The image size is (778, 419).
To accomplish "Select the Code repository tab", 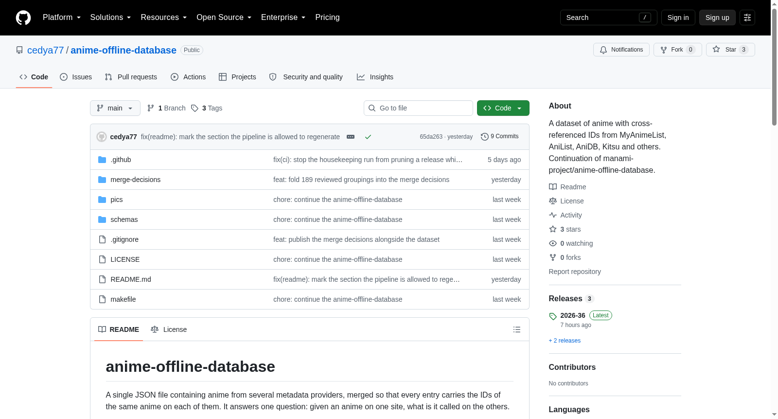I will pyautogui.click(x=34, y=77).
